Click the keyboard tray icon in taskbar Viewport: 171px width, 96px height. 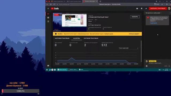pos(160,70)
